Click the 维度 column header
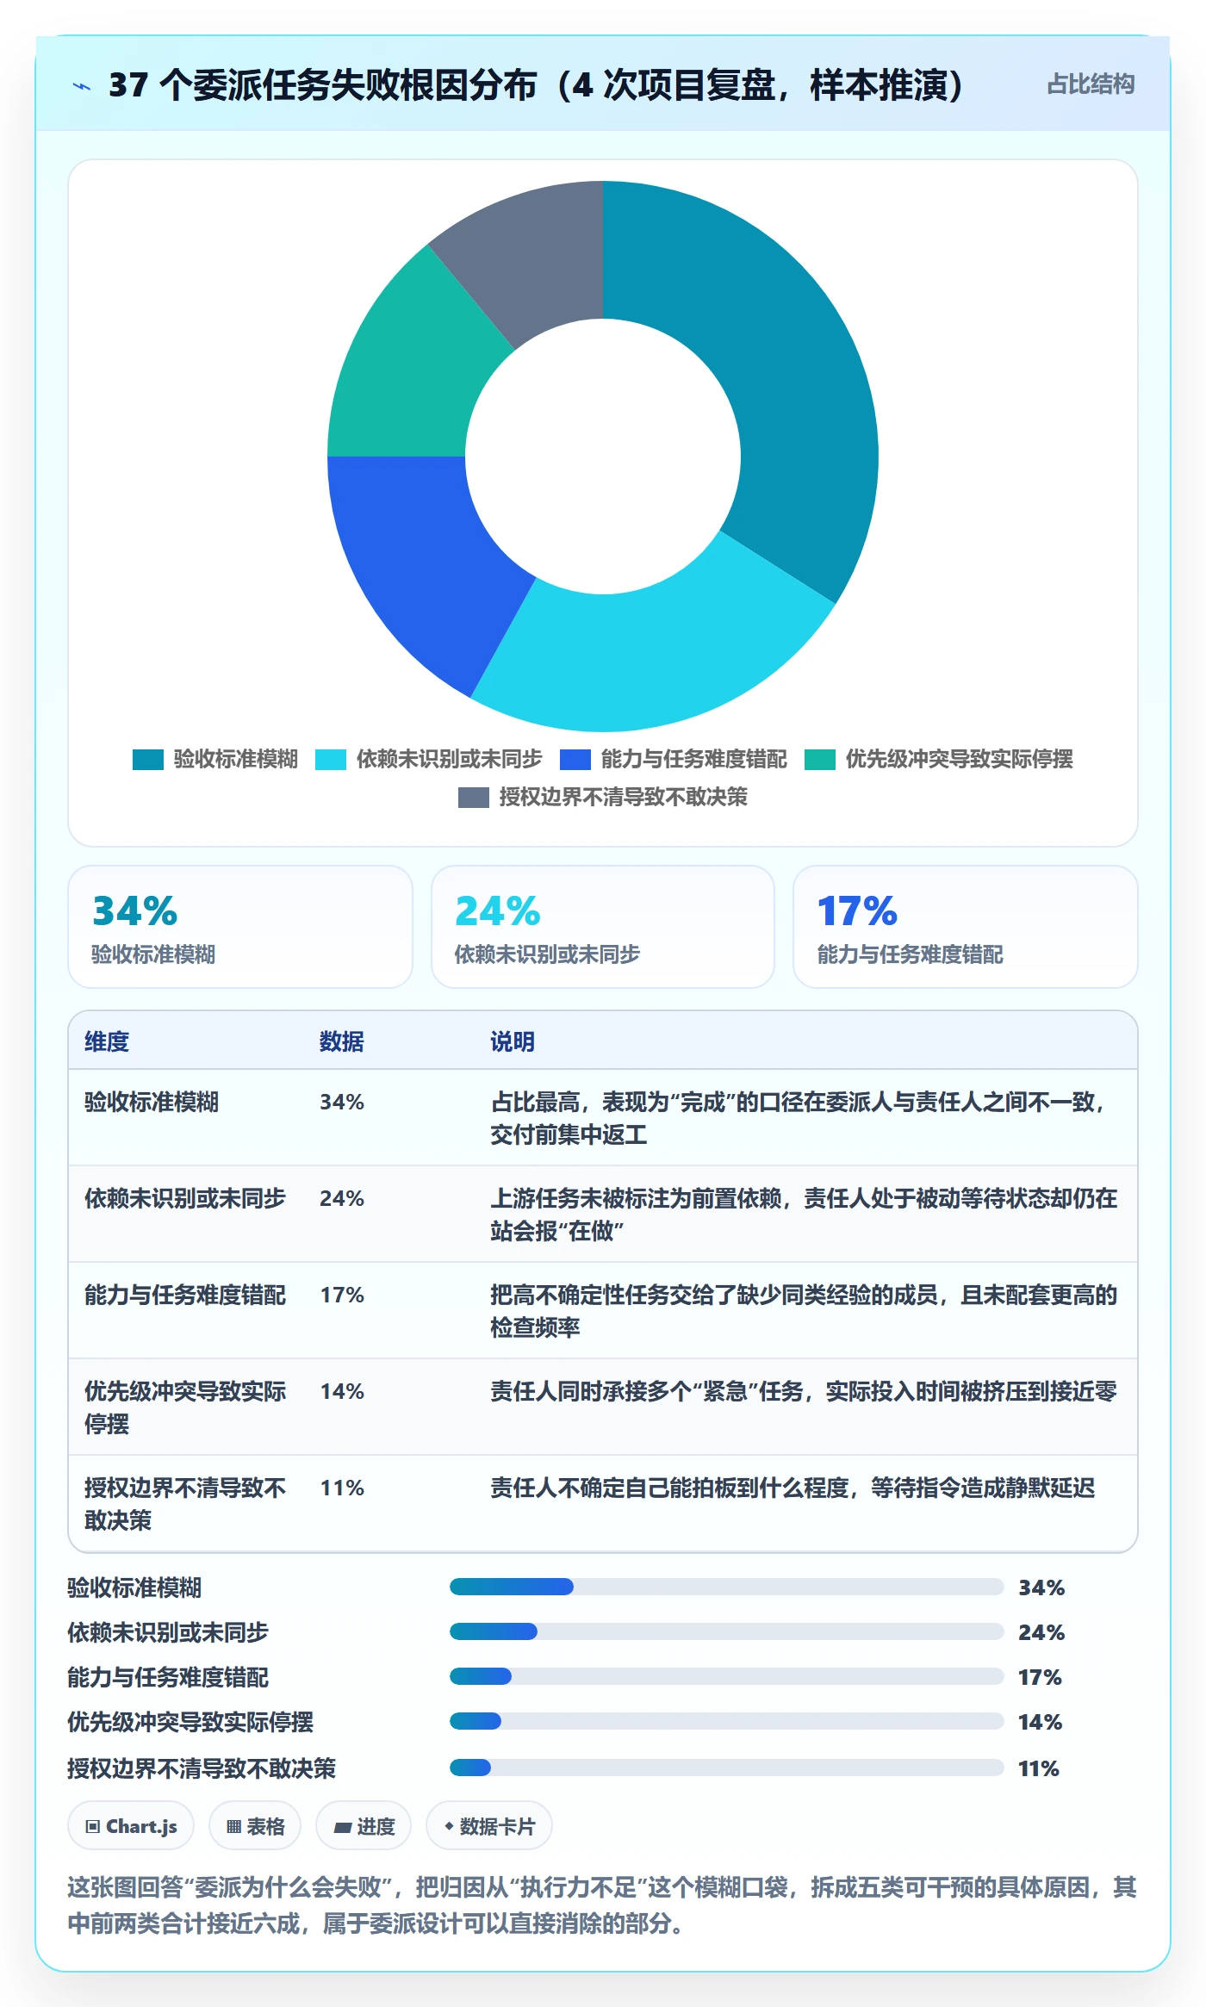Viewport: 1206px width, 2007px height. 107,1041
